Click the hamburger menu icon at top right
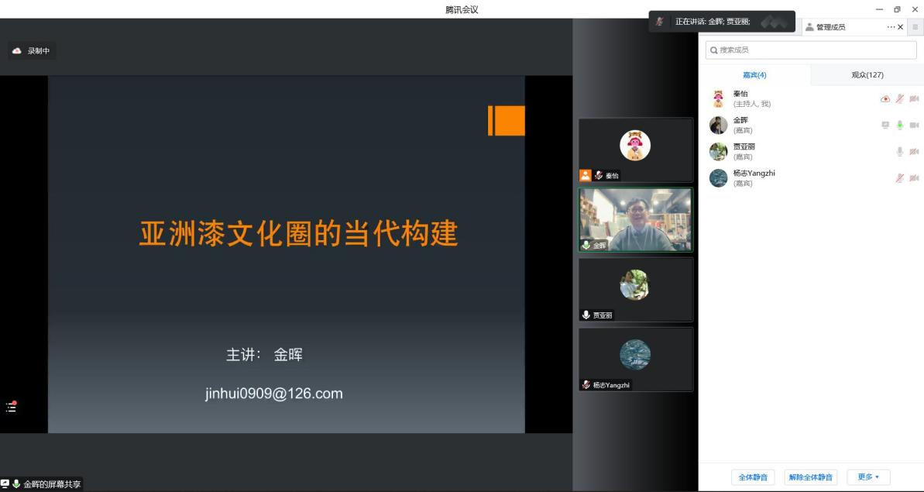 pos(915,27)
